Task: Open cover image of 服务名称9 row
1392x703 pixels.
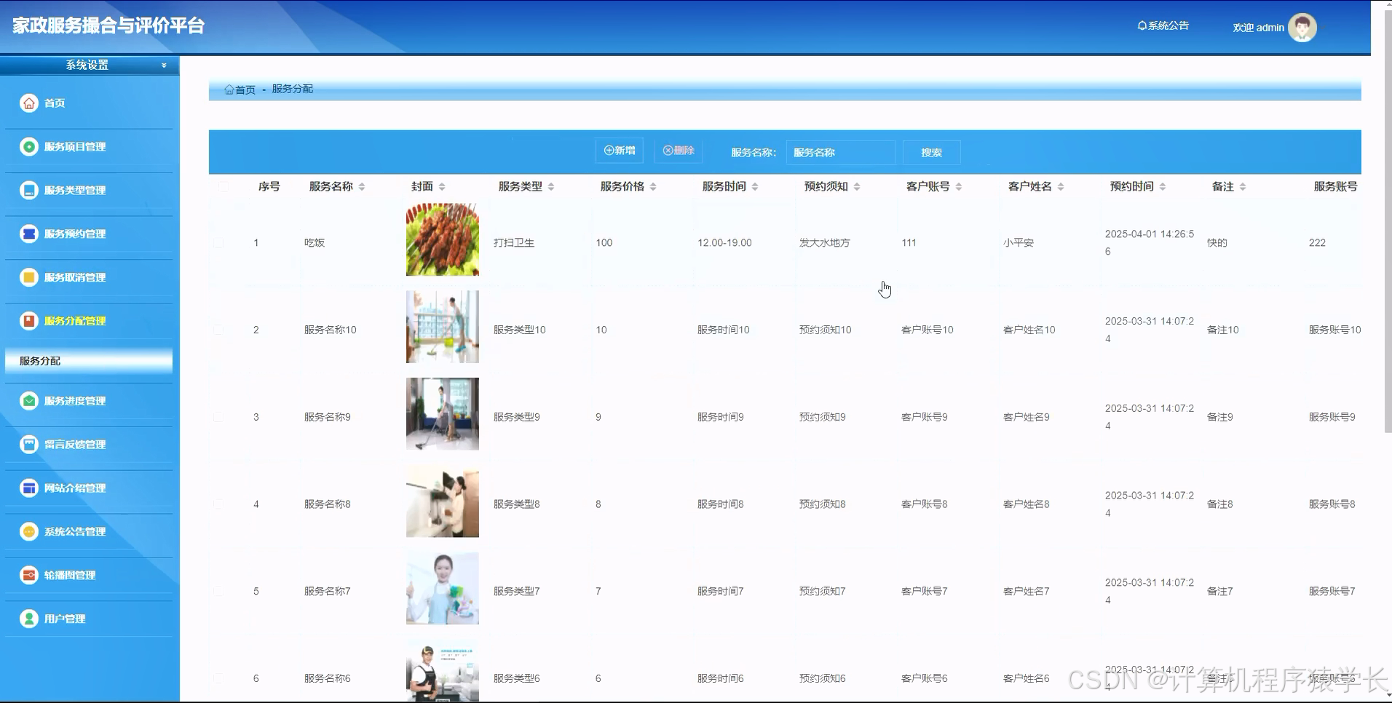Action: tap(443, 414)
